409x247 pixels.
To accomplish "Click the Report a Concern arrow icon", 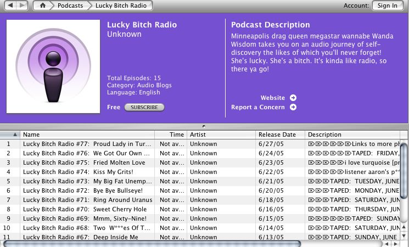I will (293, 107).
